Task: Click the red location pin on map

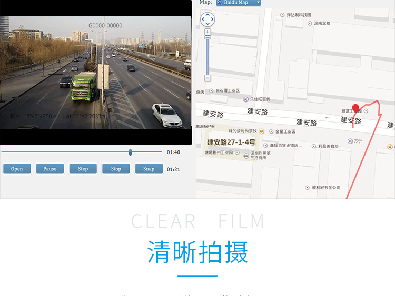Action: [x=355, y=108]
